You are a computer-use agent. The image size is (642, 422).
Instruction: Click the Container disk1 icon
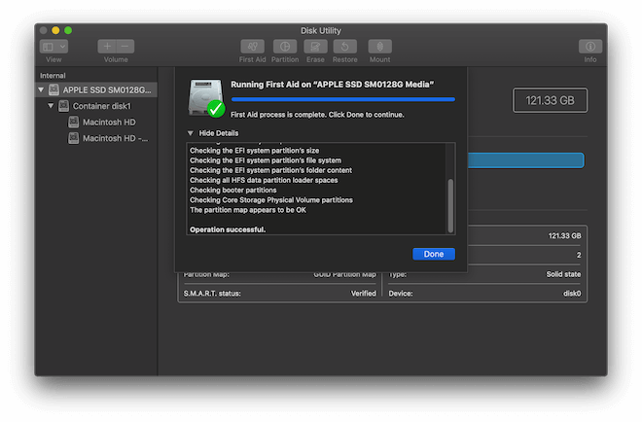coord(63,106)
